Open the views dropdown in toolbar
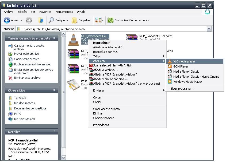Viewport: 226px width, 162px height. tap(103, 20)
